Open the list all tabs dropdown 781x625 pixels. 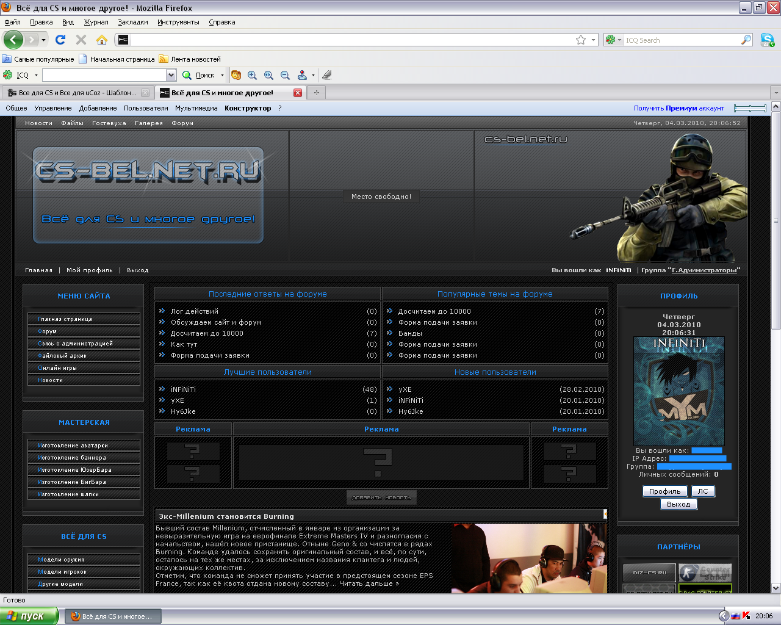(x=776, y=93)
